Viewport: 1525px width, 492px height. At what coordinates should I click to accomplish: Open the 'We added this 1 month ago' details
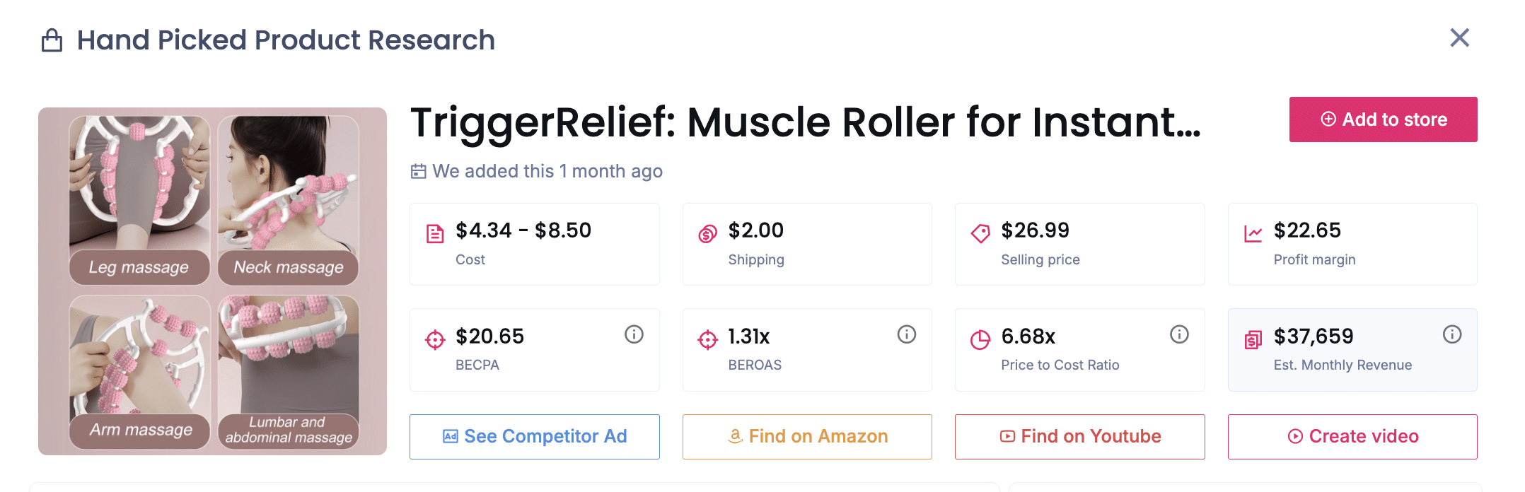547,170
